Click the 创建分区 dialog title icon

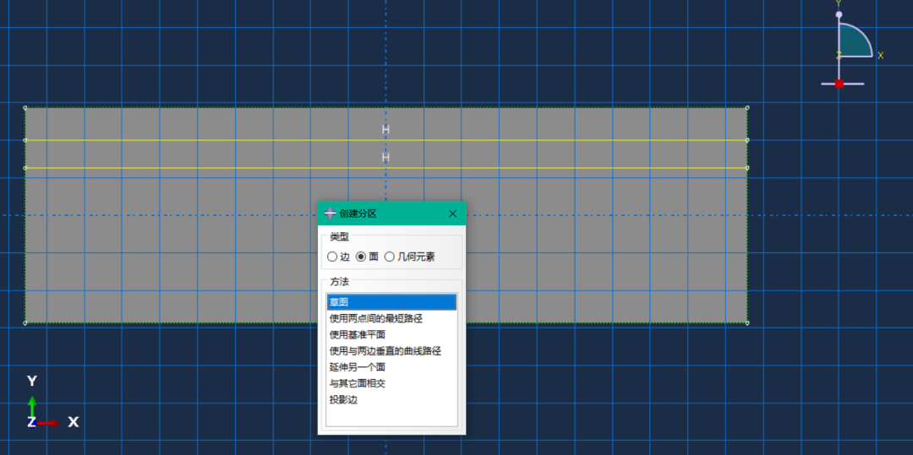point(331,214)
